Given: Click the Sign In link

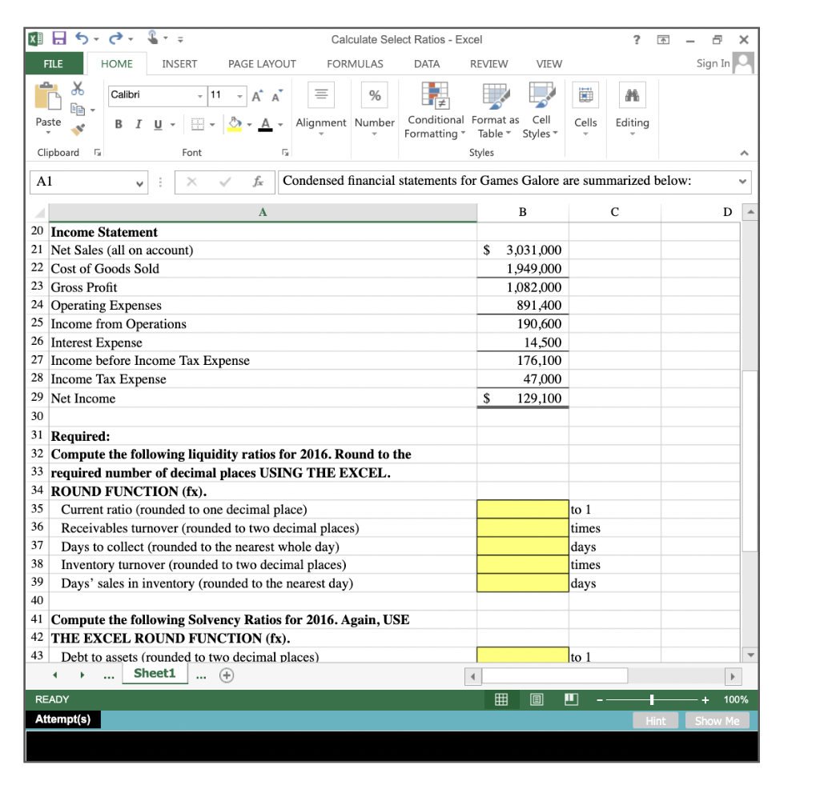Looking at the screenshot, I should pos(713,64).
